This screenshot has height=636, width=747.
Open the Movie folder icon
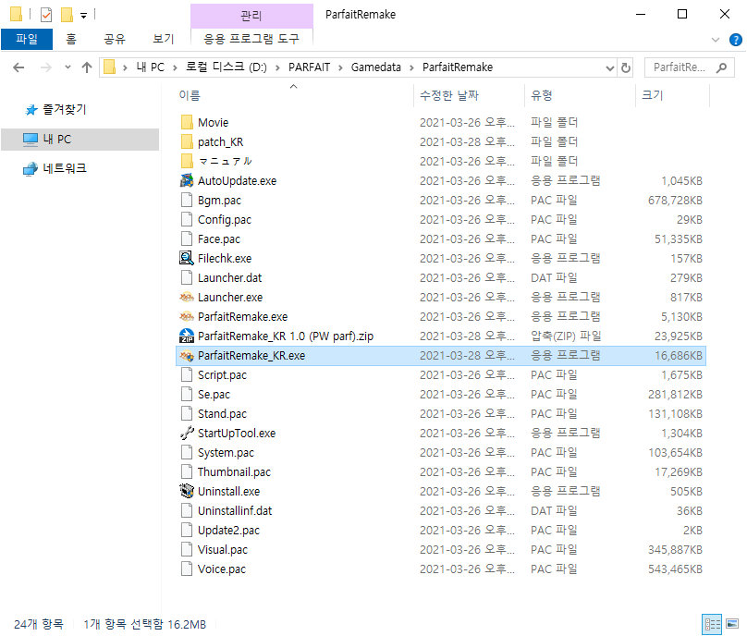(187, 122)
